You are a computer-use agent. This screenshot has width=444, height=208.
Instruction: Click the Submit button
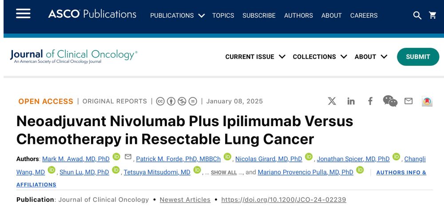[x=418, y=57]
